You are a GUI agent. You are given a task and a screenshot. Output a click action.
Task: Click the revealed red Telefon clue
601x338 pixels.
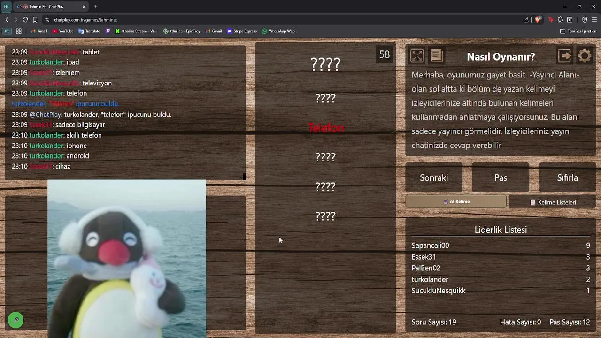click(325, 128)
